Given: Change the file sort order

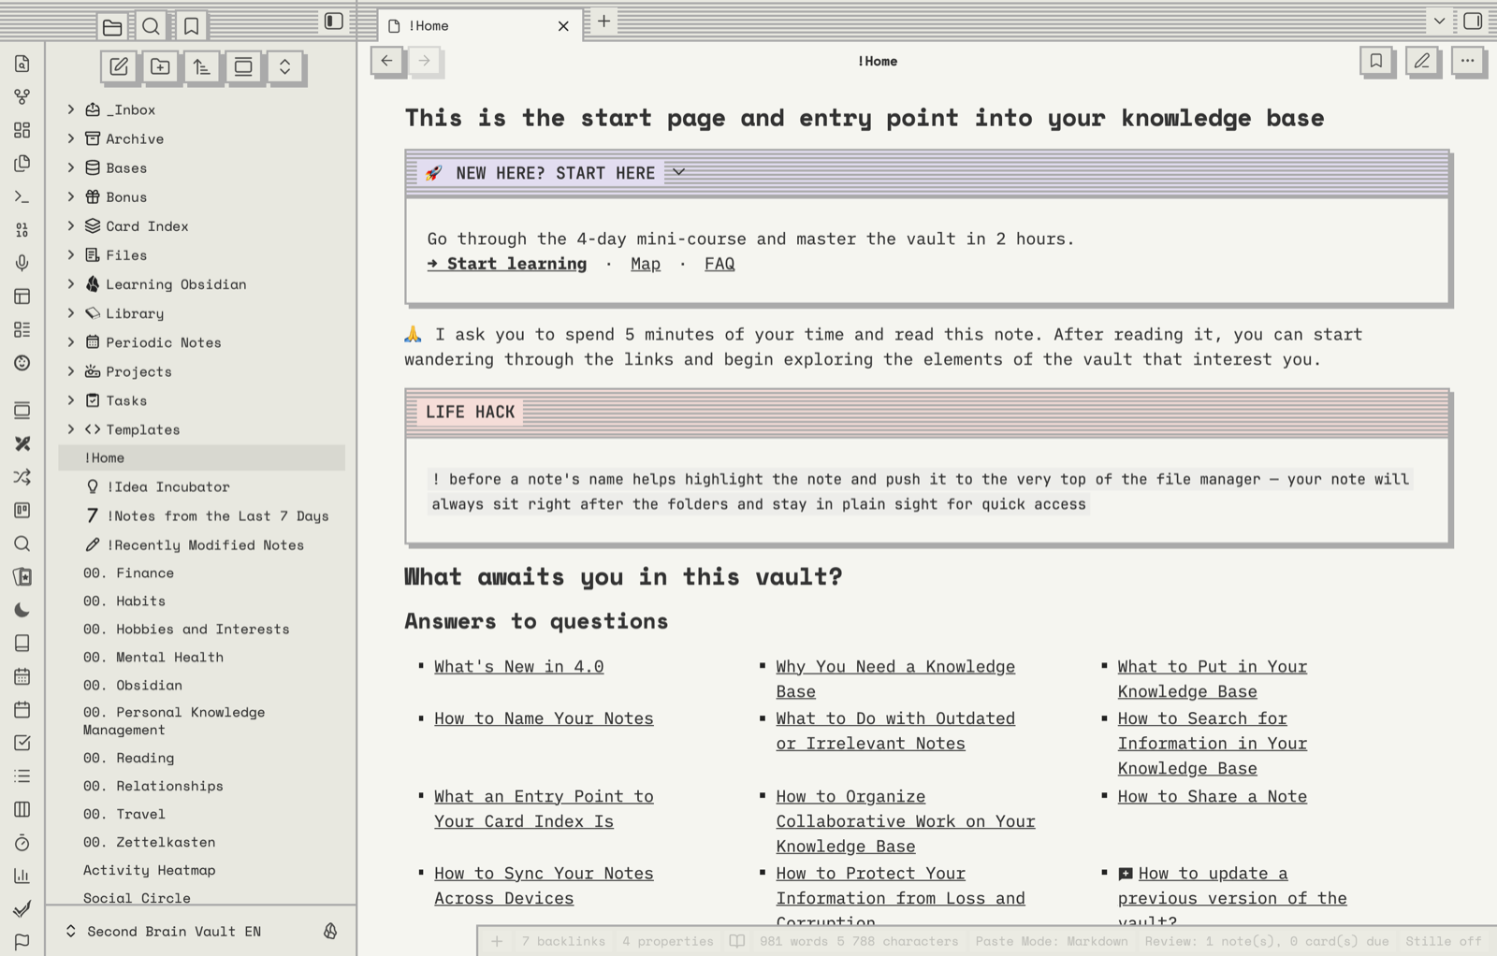Looking at the screenshot, I should pos(201,66).
